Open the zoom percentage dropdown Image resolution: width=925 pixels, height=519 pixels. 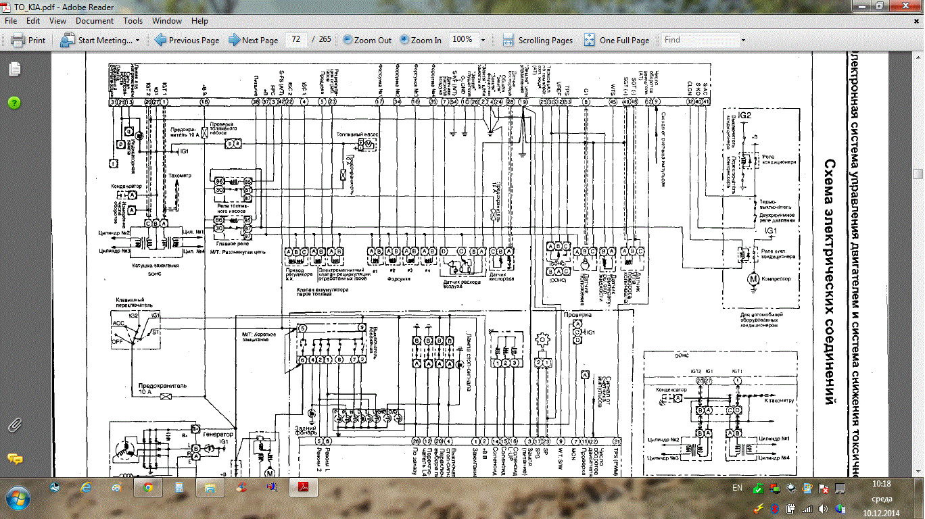tap(483, 40)
